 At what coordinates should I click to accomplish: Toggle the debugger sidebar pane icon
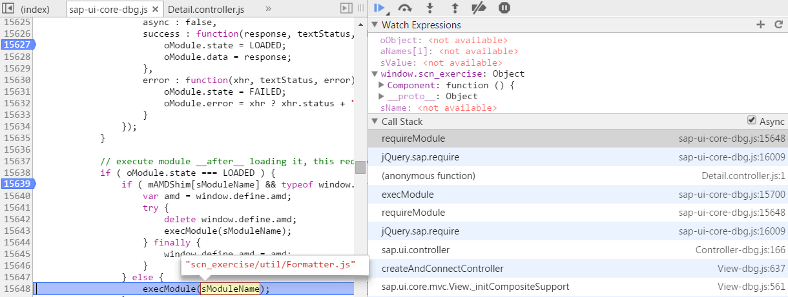pyautogui.click(x=346, y=8)
